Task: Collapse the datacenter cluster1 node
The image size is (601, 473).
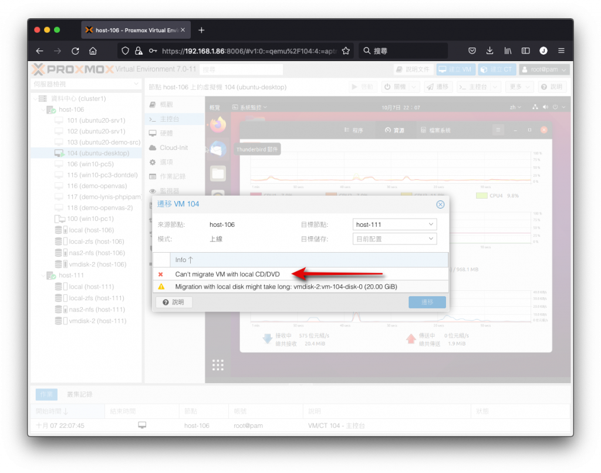Action: [x=36, y=99]
